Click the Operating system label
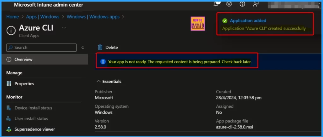The height and width of the screenshot is (137, 323). tap(112, 106)
